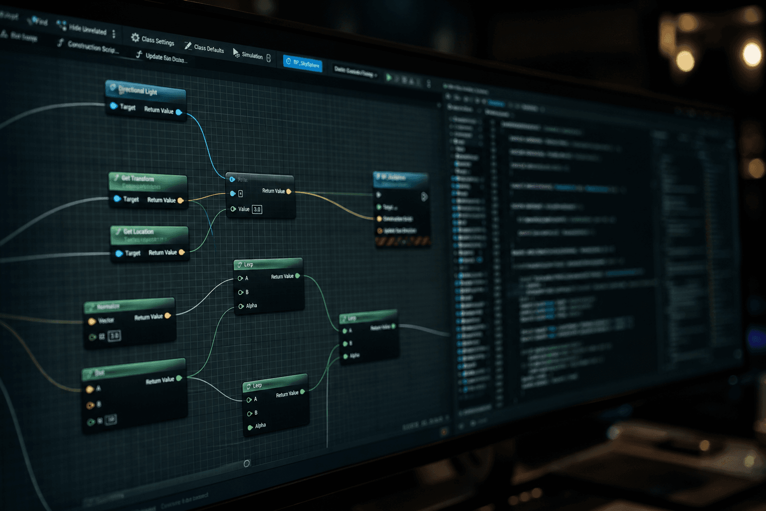766x511 pixels.
Task: Open the options menu next to Hide Unrelated
Action: (114, 34)
